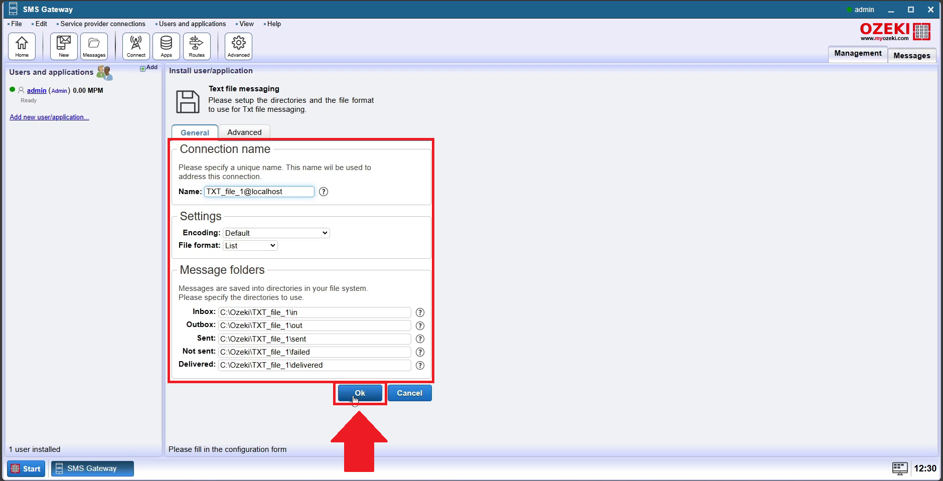The width and height of the screenshot is (943, 481).
Task: Click the Ozeki logo in top right
Action: click(895, 32)
